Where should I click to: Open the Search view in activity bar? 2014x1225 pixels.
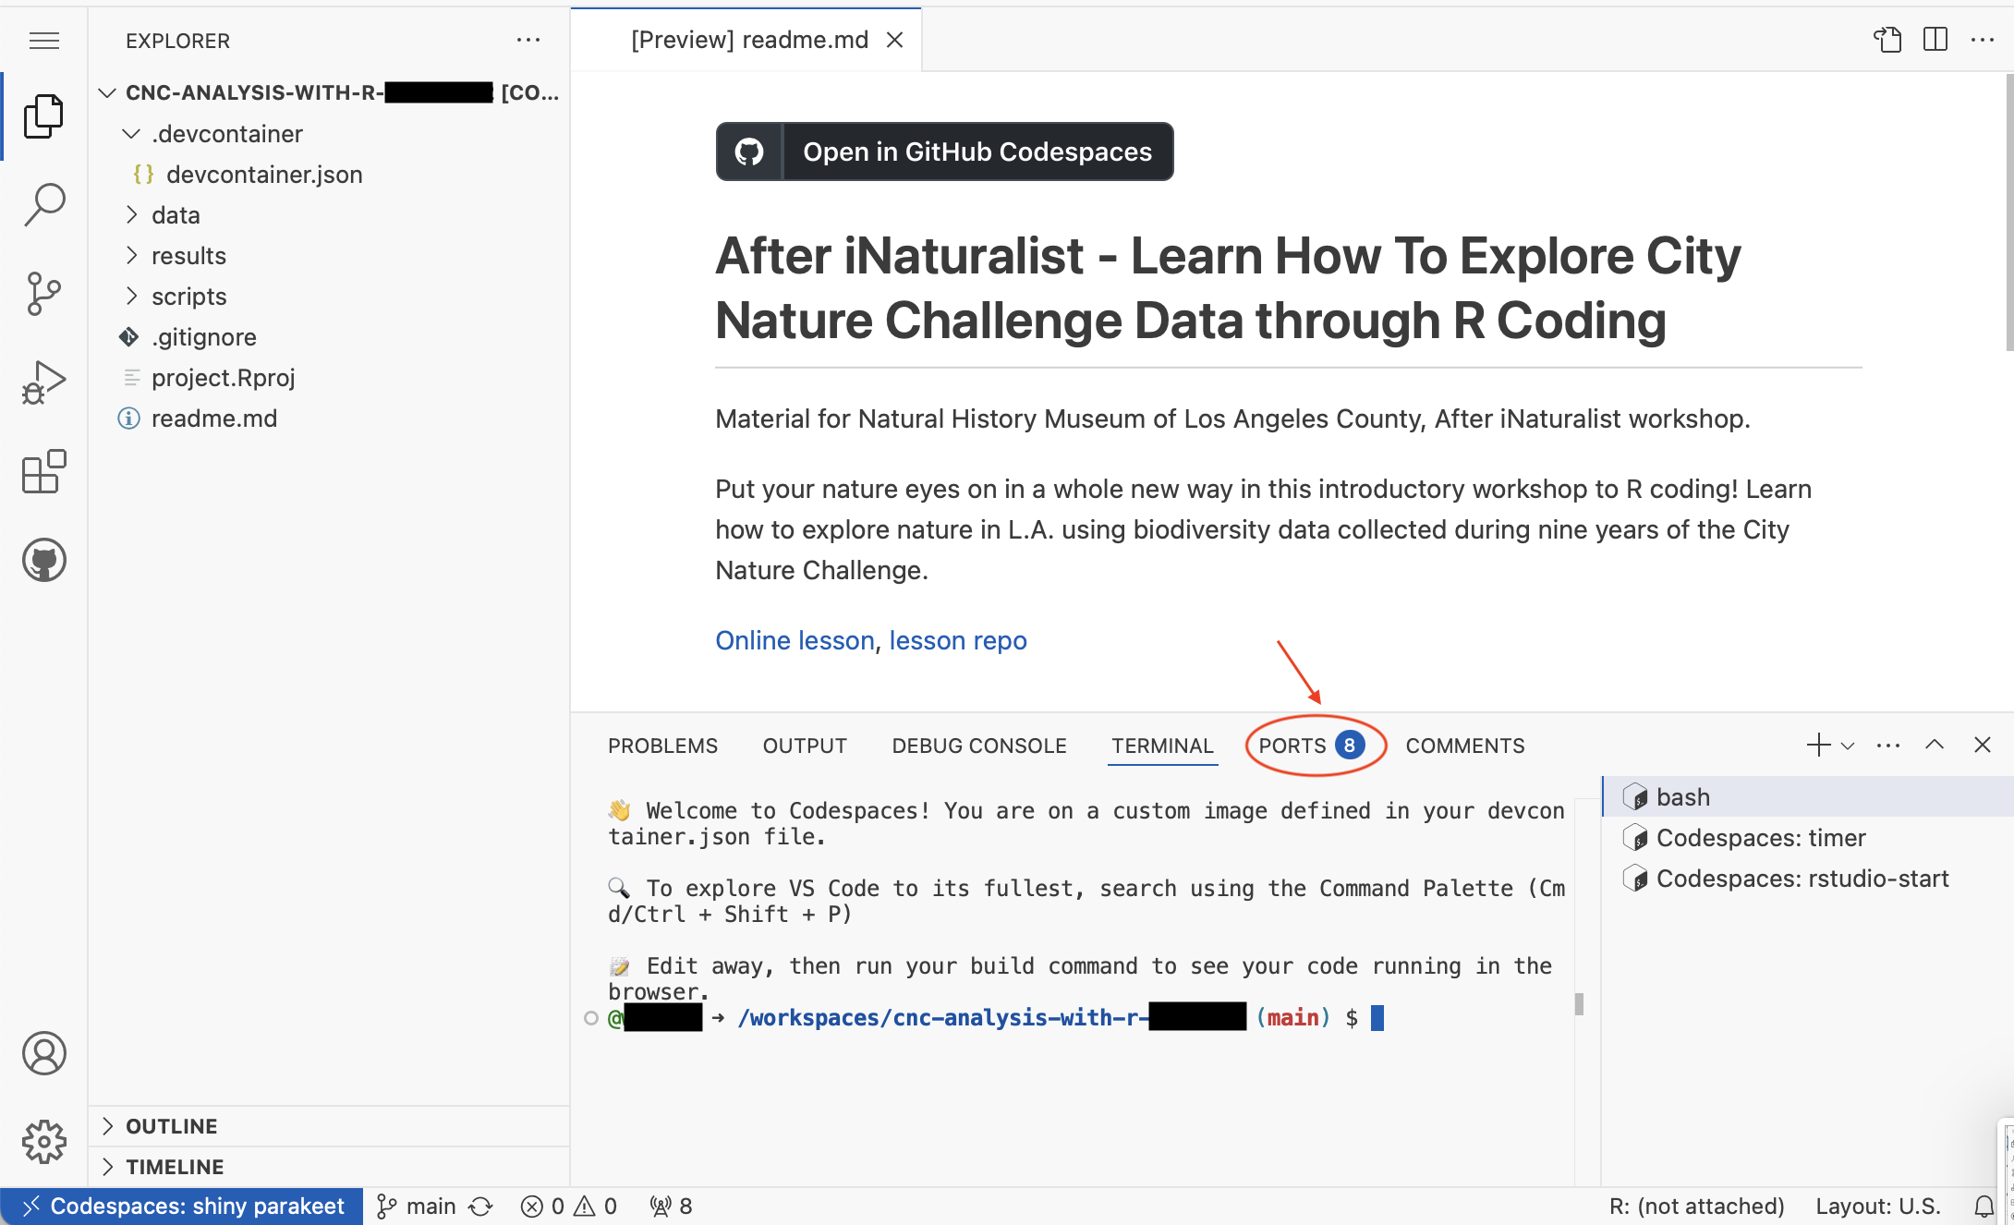43,204
